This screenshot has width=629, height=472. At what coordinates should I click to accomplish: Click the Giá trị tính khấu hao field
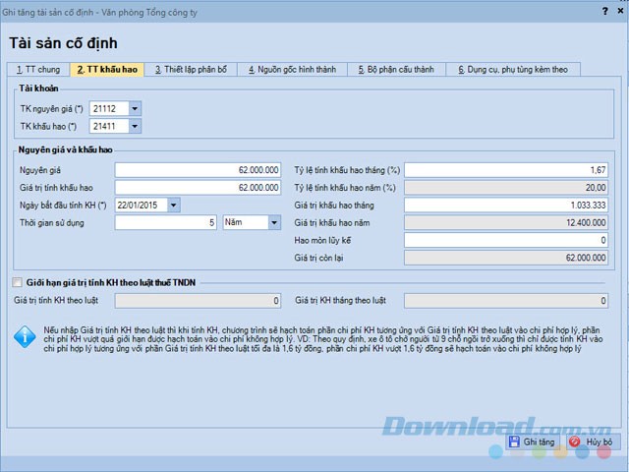point(200,187)
